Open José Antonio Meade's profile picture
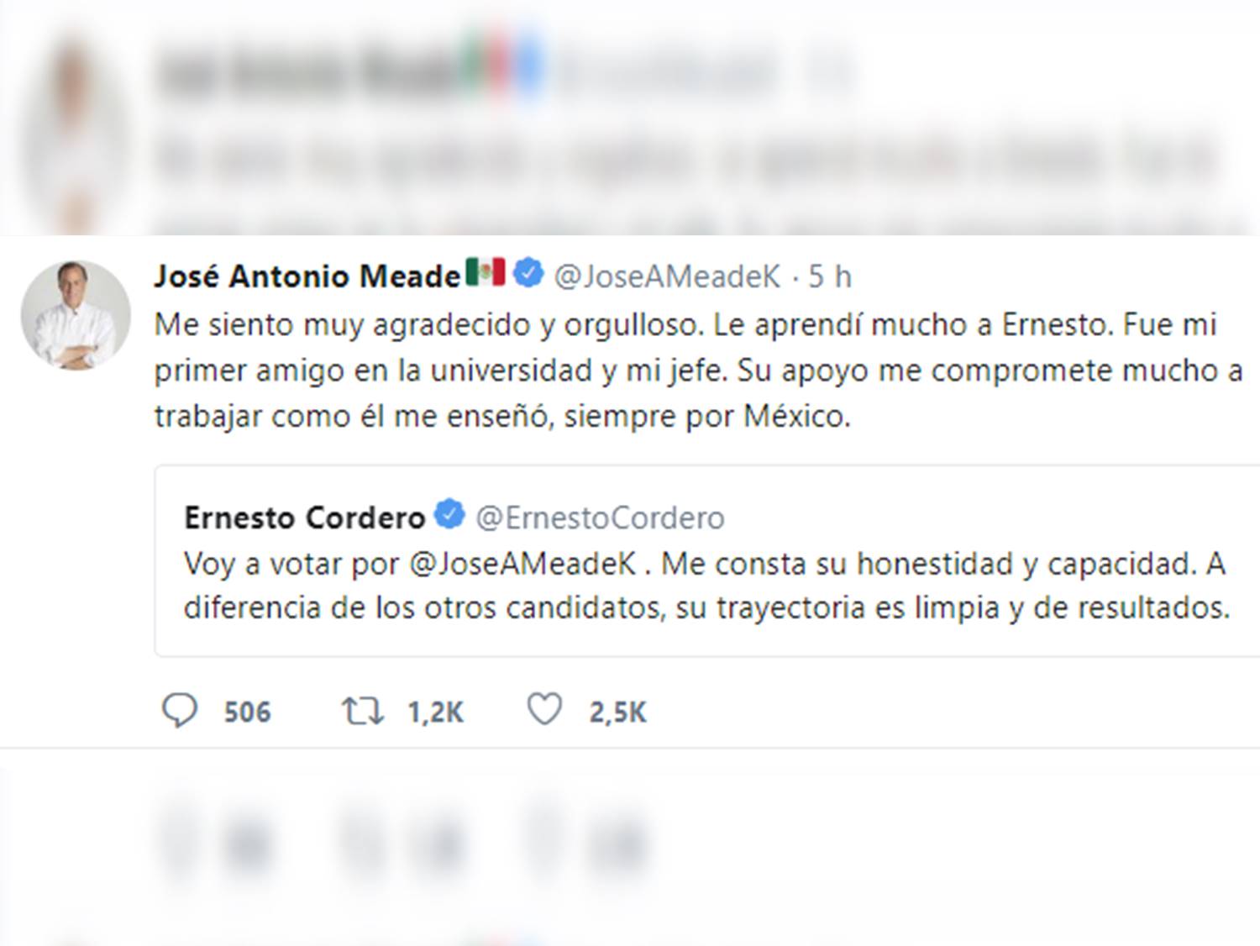This screenshot has width=1260, height=946. point(76,315)
